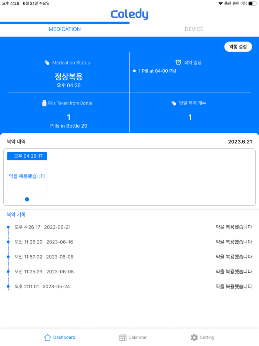Click the 약을 복용했습니다 text on card
Viewport: 259px width, 346px height.
point(27,176)
